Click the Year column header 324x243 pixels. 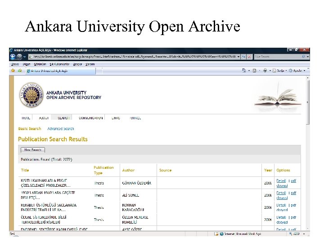tap(268, 170)
